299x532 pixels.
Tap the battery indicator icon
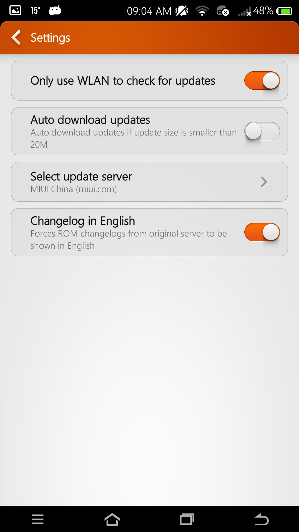coord(284,11)
